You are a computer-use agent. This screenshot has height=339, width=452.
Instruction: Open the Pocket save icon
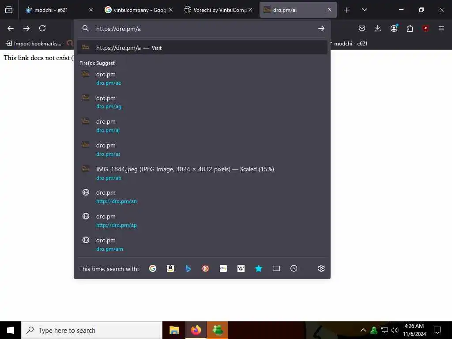362,28
